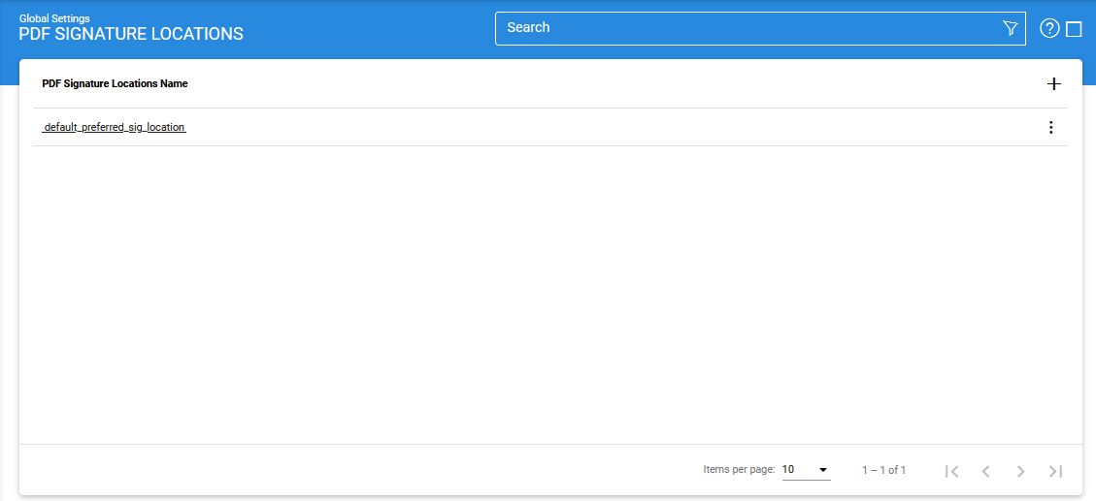Go to the first page of results
This screenshot has width=1096, height=501.
[951, 471]
